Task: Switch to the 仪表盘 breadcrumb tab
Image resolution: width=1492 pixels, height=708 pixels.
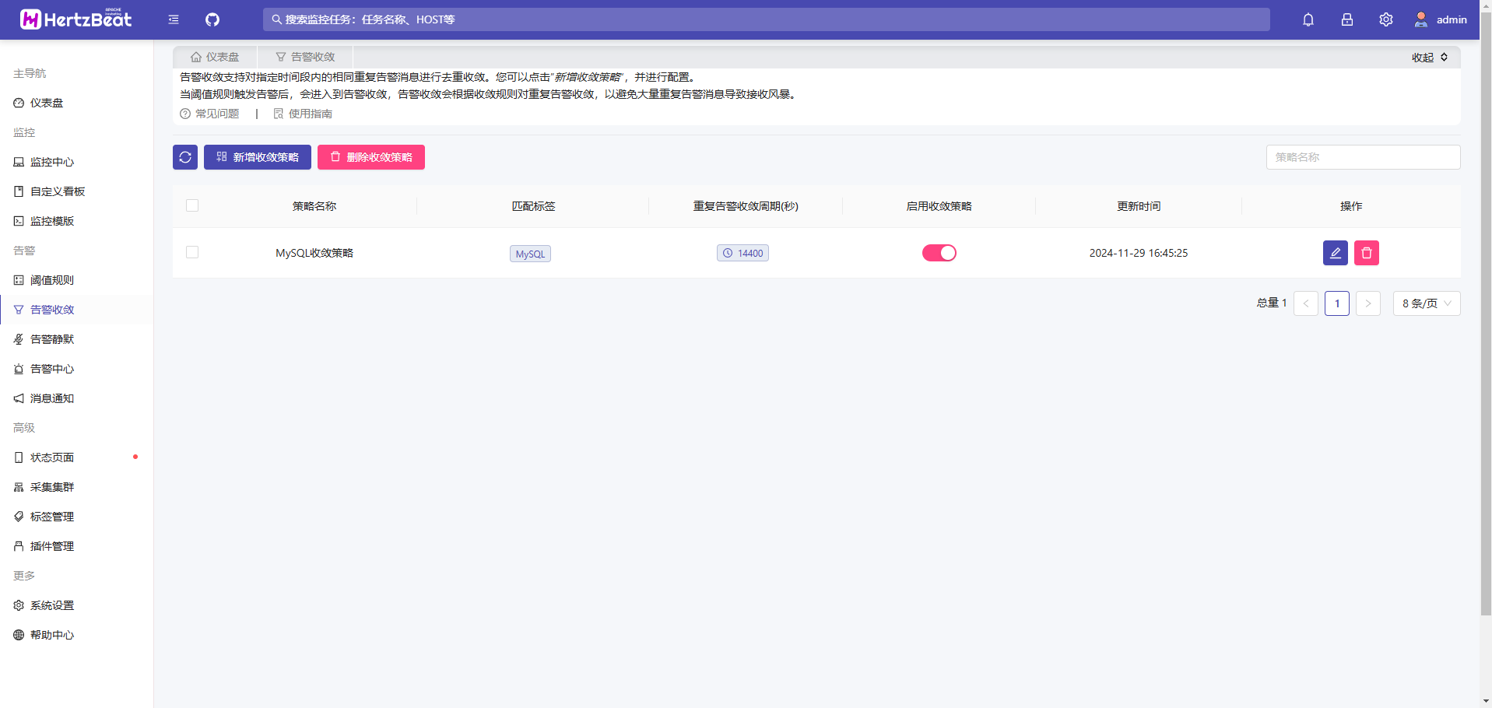Action: pos(215,57)
